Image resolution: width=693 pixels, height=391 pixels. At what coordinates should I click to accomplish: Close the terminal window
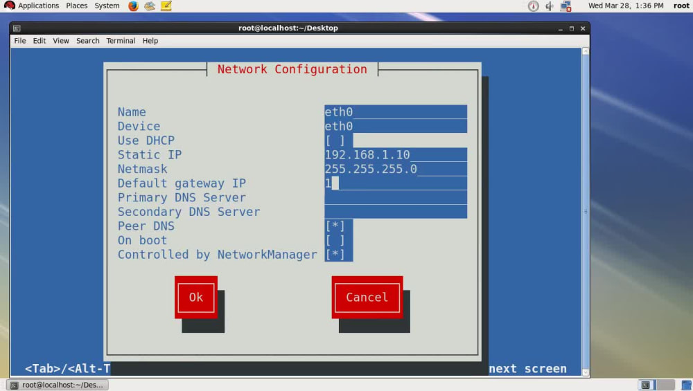click(583, 28)
